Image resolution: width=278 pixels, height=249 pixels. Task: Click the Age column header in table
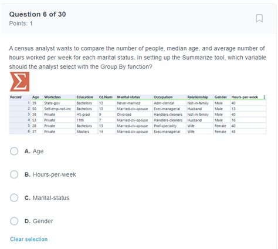tap(36, 97)
